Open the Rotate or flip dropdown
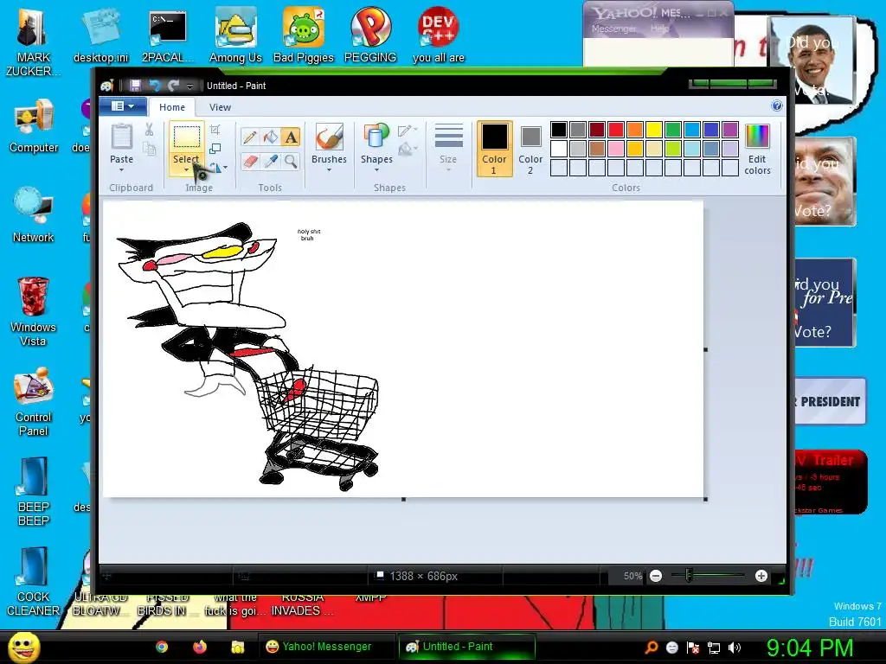This screenshot has height=664, width=886. pos(218,167)
